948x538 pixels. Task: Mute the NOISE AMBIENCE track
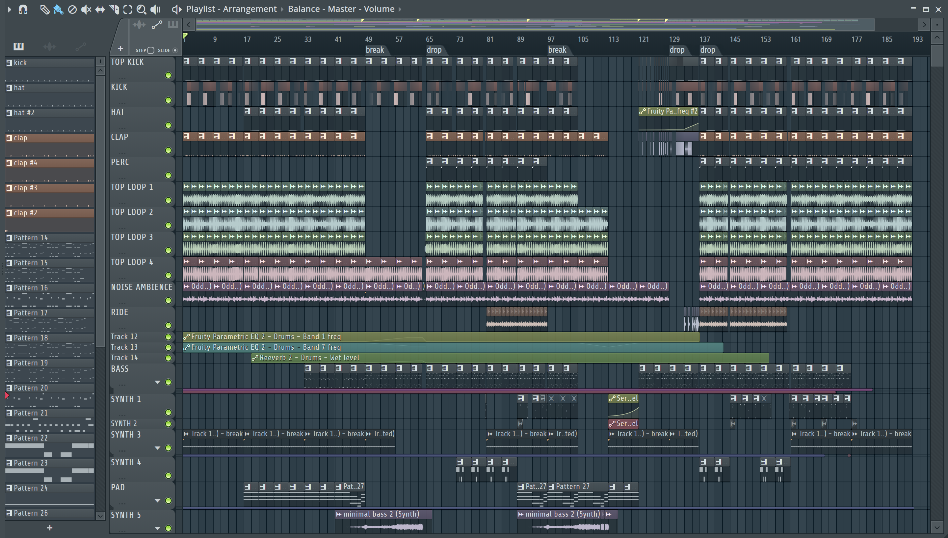(169, 301)
